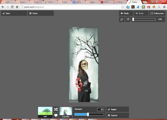Cancel the effect changes

pyautogui.click(x=117, y=115)
